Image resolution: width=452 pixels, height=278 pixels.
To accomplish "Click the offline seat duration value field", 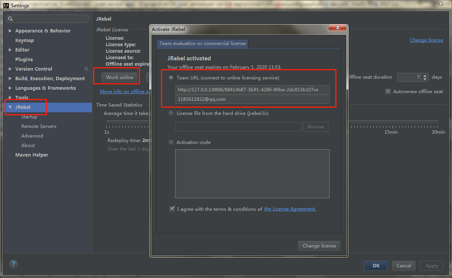I will click(409, 77).
